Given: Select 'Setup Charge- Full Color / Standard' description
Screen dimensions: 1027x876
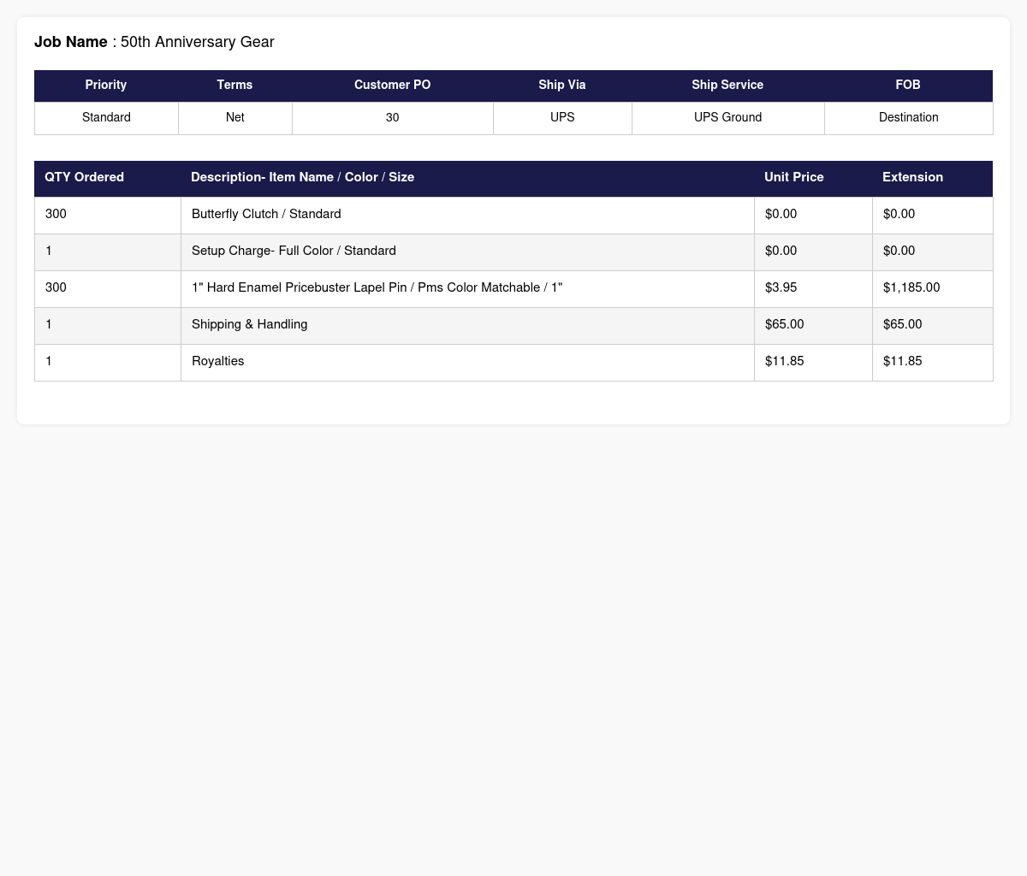Looking at the screenshot, I should (x=467, y=252).
